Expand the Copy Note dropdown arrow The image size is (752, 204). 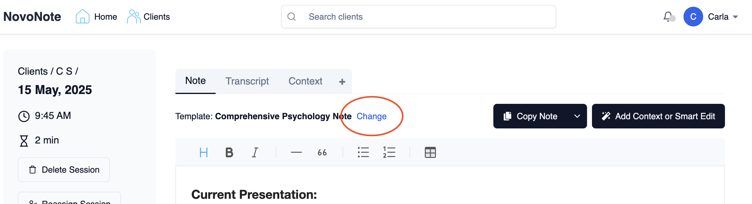point(577,116)
